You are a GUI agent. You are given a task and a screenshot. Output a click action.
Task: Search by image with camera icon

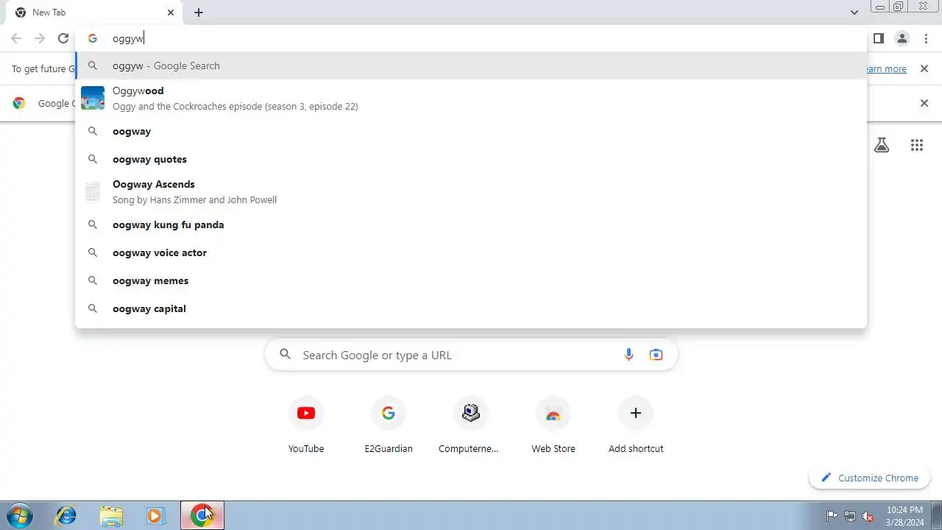656,355
